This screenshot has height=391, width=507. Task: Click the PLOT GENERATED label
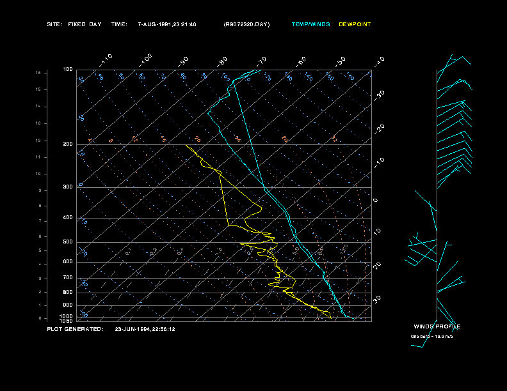tap(76, 329)
